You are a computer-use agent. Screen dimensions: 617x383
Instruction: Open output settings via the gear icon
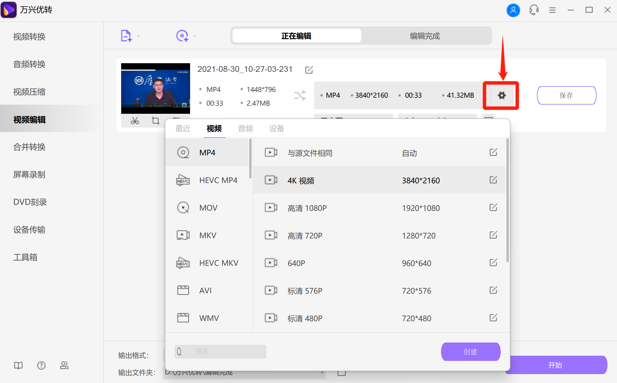(x=501, y=95)
